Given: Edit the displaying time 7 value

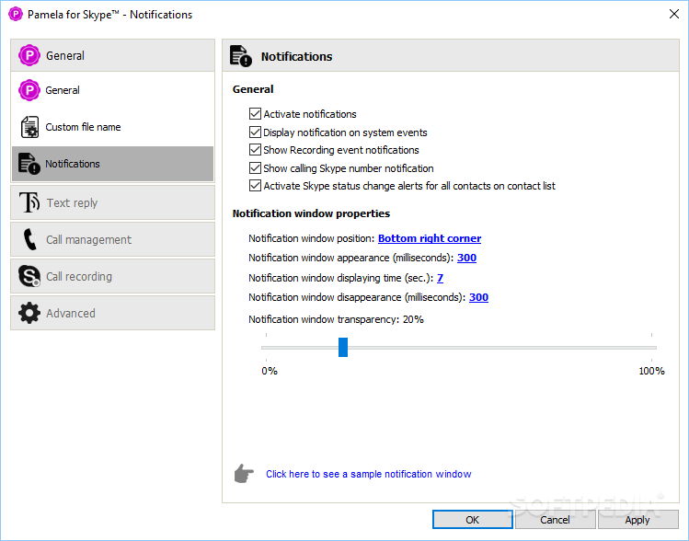Looking at the screenshot, I should 440,278.
